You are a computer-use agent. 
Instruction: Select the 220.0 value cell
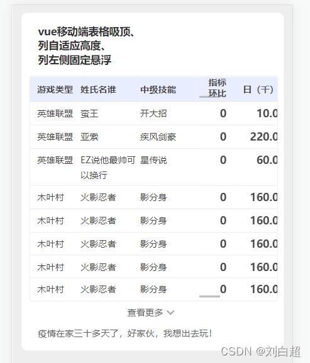tap(264, 137)
